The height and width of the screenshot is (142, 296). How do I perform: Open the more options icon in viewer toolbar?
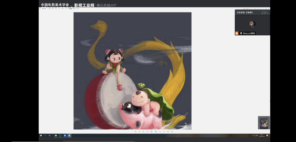(x=172, y=132)
